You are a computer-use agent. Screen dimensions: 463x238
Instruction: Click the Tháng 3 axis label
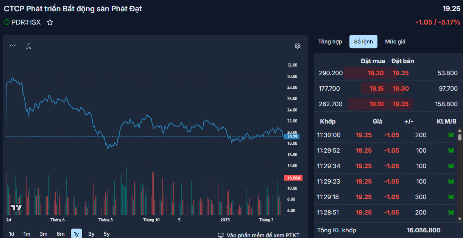[266, 220]
